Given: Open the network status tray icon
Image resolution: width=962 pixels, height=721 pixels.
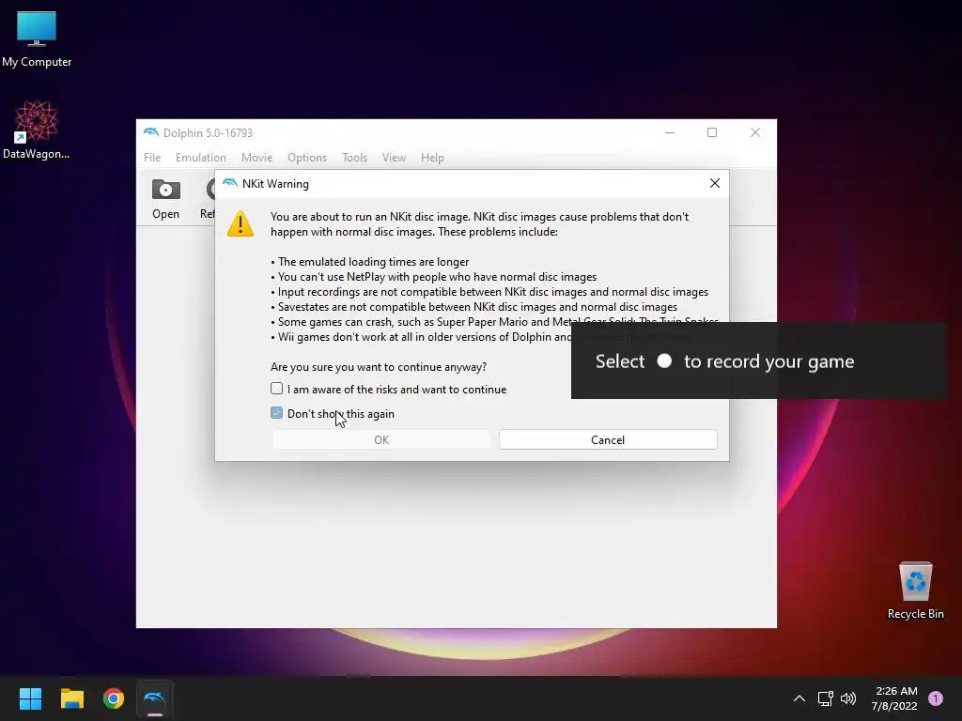Looking at the screenshot, I should tap(825, 698).
